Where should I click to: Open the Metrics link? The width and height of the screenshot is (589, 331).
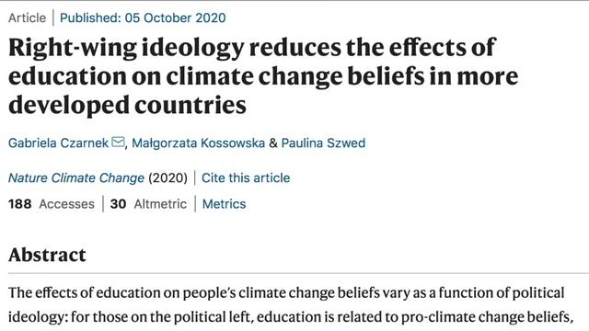click(x=225, y=204)
